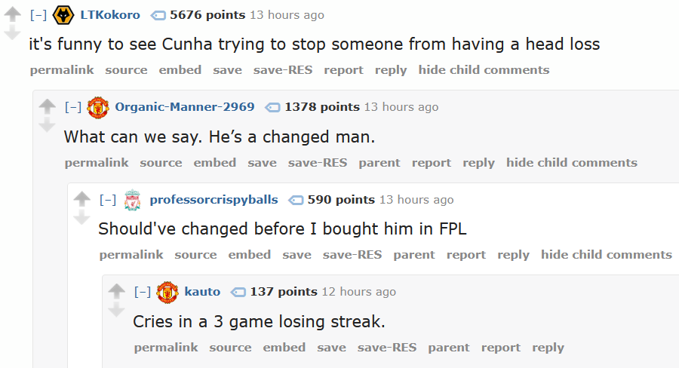Open professorcrispyballs' user profile
The width and height of the screenshot is (679, 368).
pos(214,200)
